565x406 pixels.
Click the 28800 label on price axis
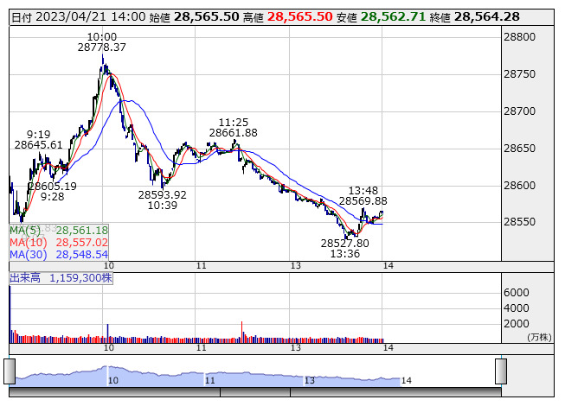point(524,37)
